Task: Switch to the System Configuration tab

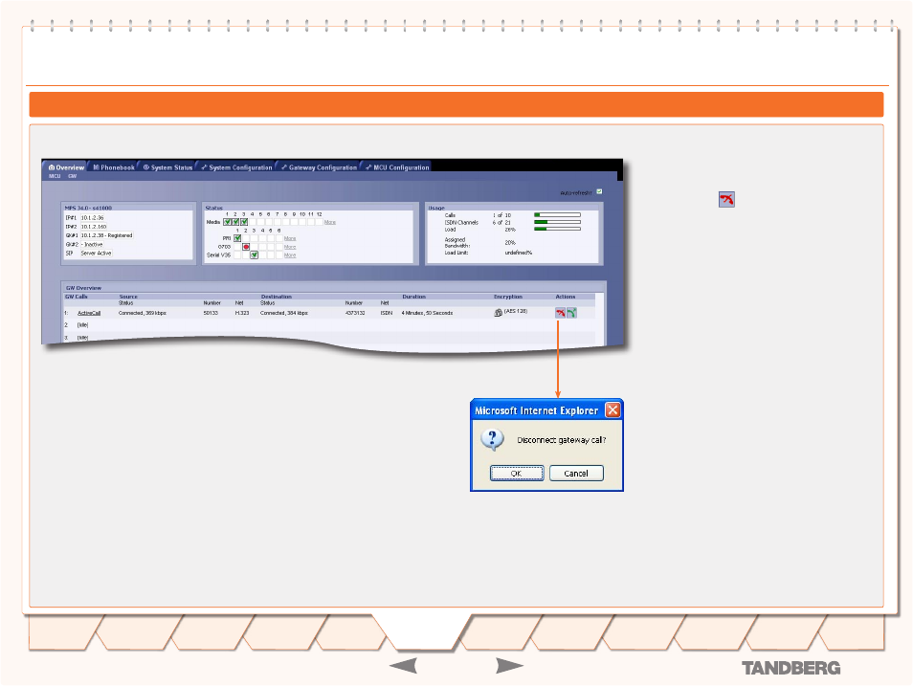Action: [x=236, y=167]
